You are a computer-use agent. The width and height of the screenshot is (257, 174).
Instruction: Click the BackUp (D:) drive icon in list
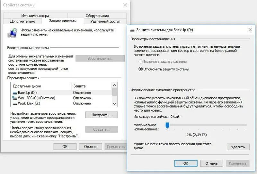point(15,93)
